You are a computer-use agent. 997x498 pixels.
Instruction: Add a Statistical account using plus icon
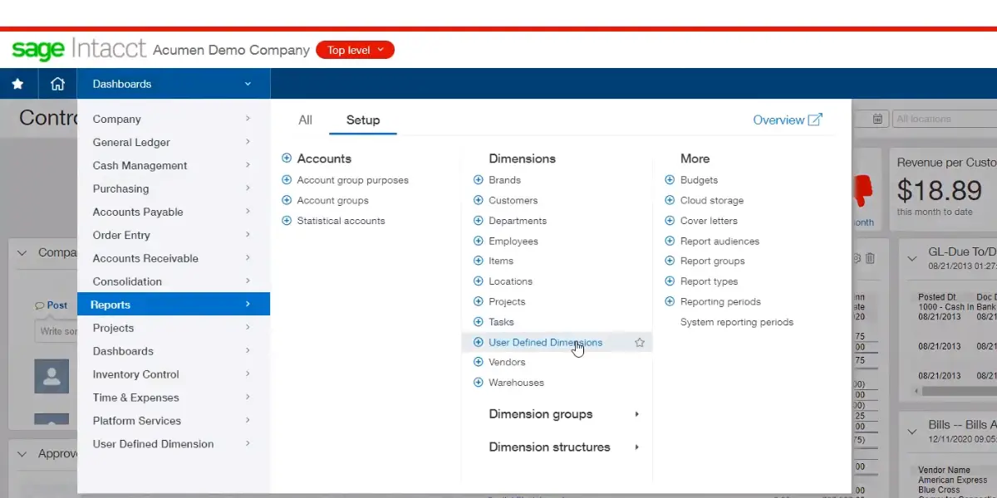pyautogui.click(x=287, y=221)
